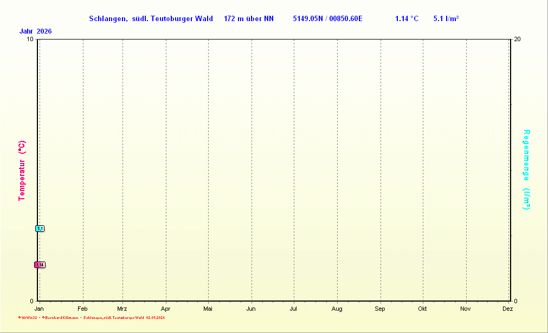Click the station name Schlangen in the header

108,19
